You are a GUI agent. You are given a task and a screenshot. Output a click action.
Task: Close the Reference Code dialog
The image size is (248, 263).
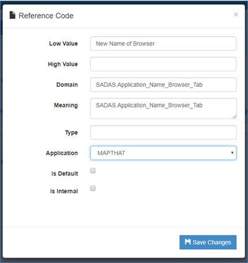click(x=236, y=14)
